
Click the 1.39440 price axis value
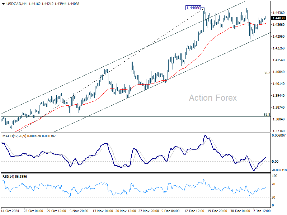tap(279, 95)
